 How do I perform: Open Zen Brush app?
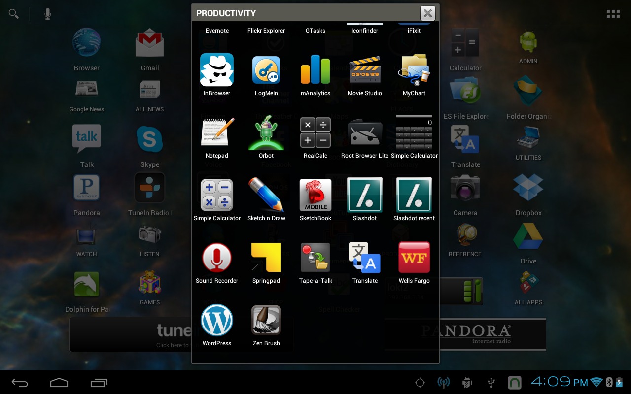pyautogui.click(x=266, y=325)
